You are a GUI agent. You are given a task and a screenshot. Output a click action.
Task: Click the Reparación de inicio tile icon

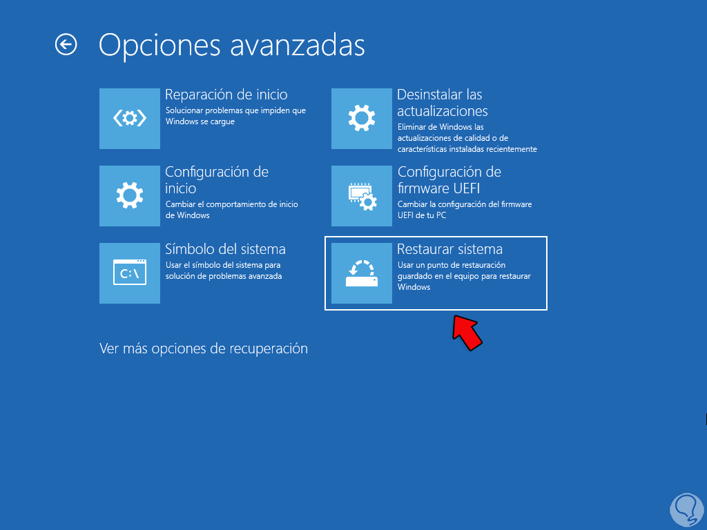(129, 119)
